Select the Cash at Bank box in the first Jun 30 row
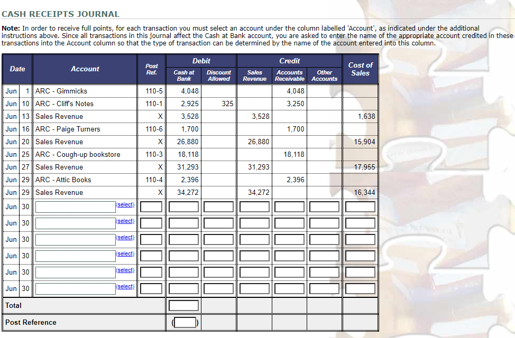 click(x=183, y=206)
